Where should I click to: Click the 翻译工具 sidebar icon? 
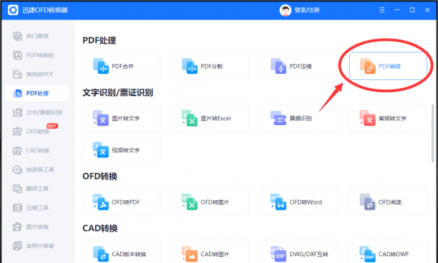point(18,188)
